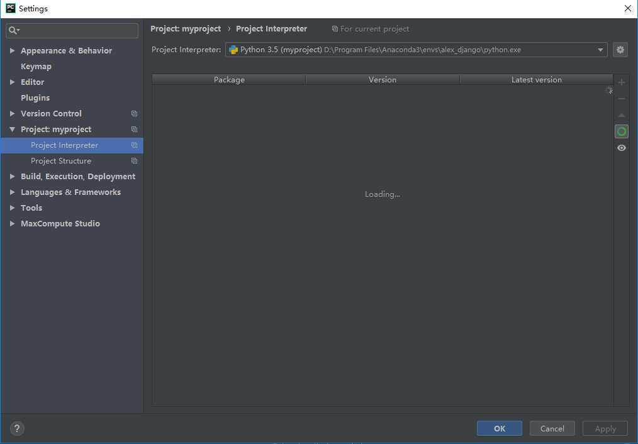
Task: Click the interpreter settings gear icon
Action: point(620,50)
